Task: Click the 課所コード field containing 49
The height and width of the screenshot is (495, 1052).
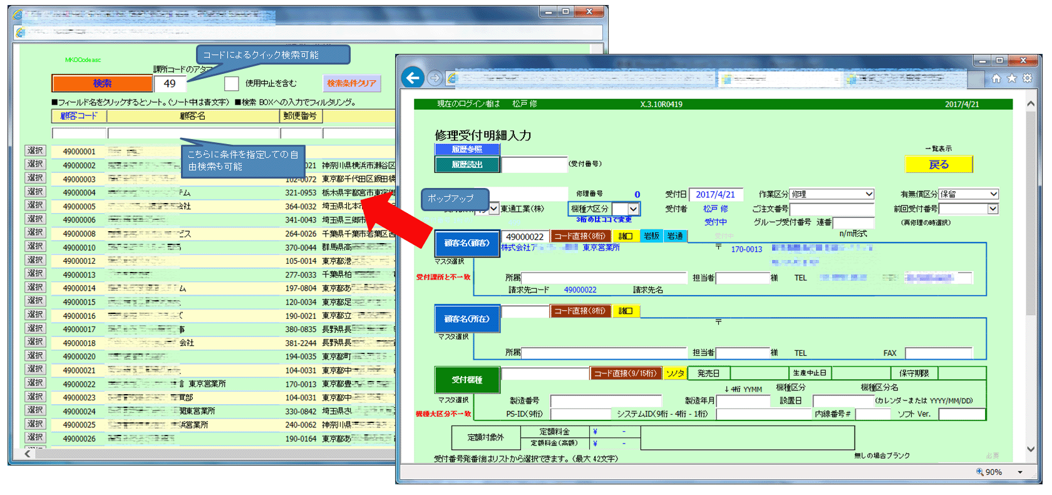Action: click(170, 83)
